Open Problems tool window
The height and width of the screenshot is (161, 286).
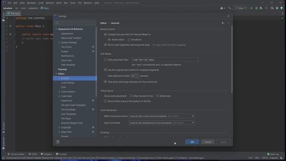[46, 154]
